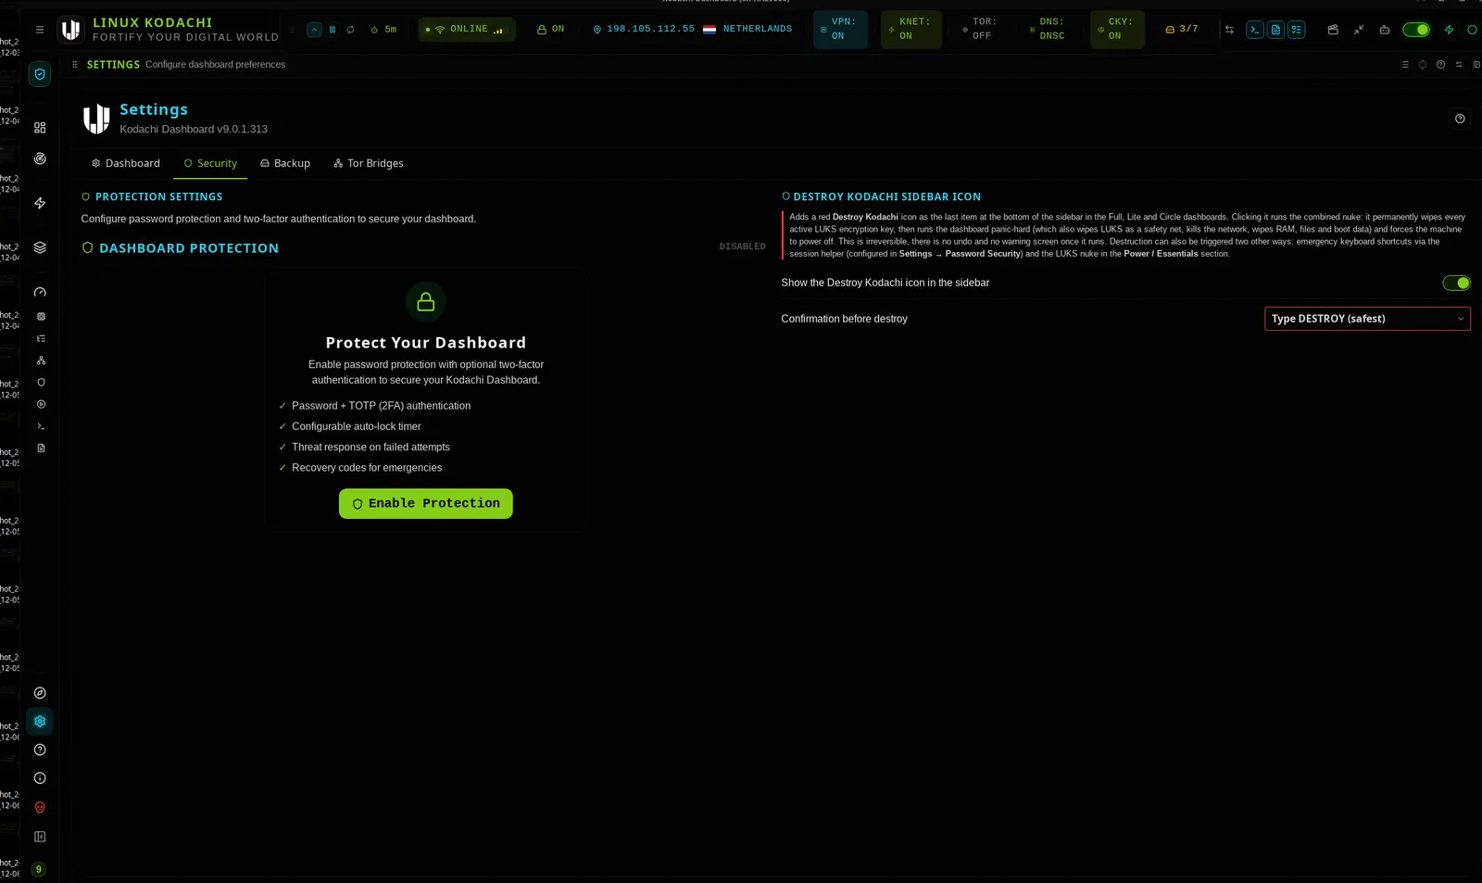Viewport: 1482px width, 883px height.
Task: Click the lock ON indicator in top bar
Action: coord(550,30)
